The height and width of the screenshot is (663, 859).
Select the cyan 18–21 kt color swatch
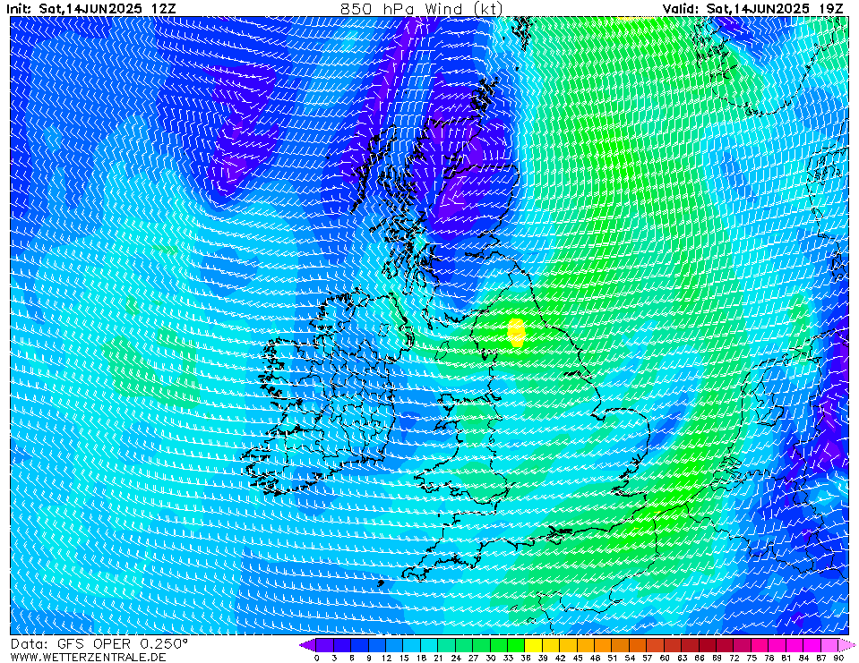[x=430, y=645]
